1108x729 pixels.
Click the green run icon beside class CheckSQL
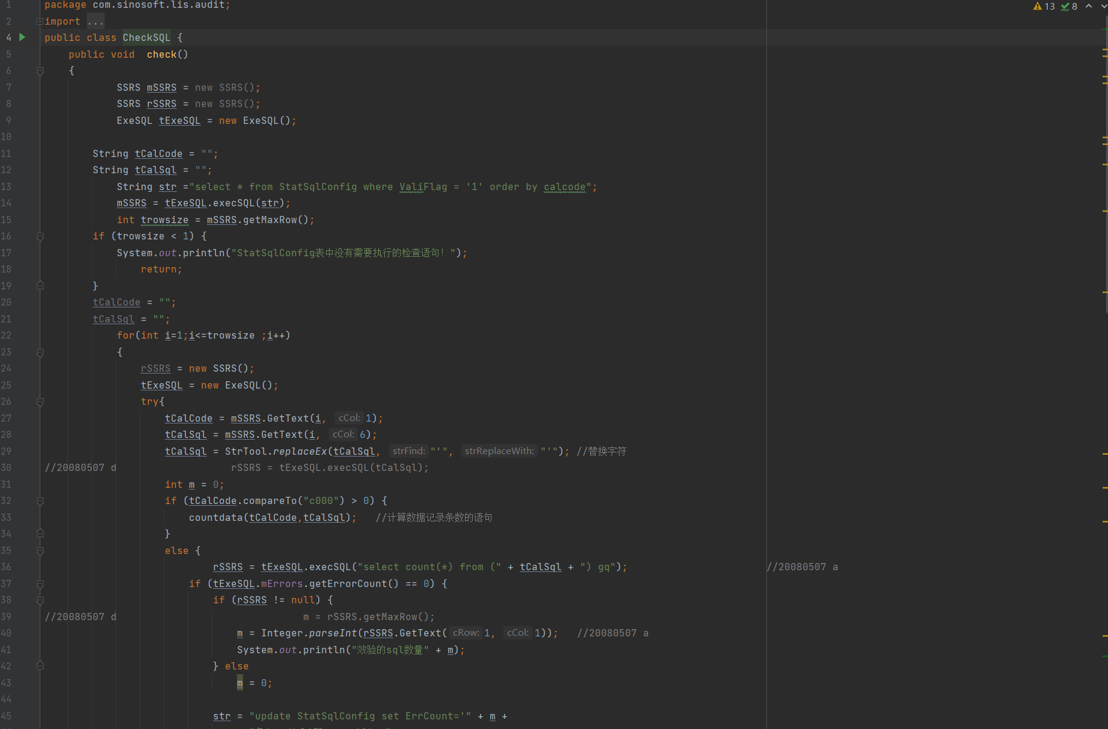coord(22,37)
